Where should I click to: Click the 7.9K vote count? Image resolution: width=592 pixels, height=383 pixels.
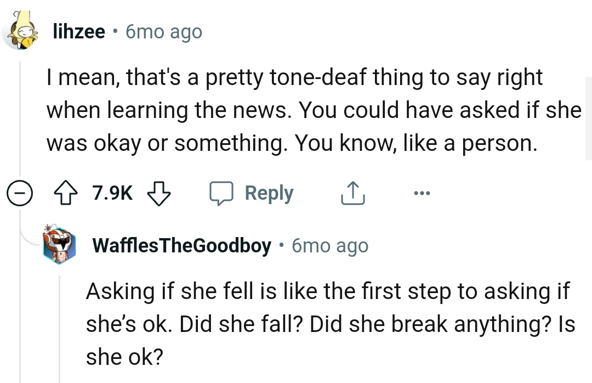[x=111, y=193]
